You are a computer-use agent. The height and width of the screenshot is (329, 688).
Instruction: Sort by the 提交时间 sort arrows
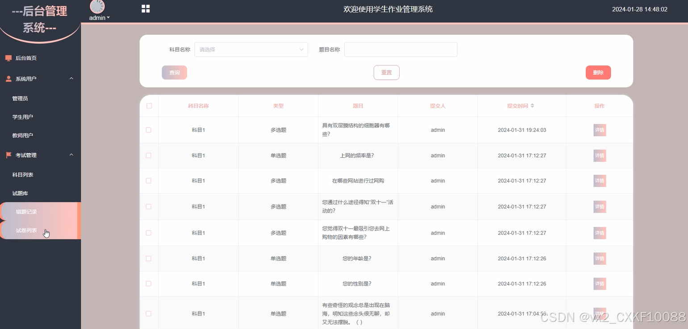532,106
